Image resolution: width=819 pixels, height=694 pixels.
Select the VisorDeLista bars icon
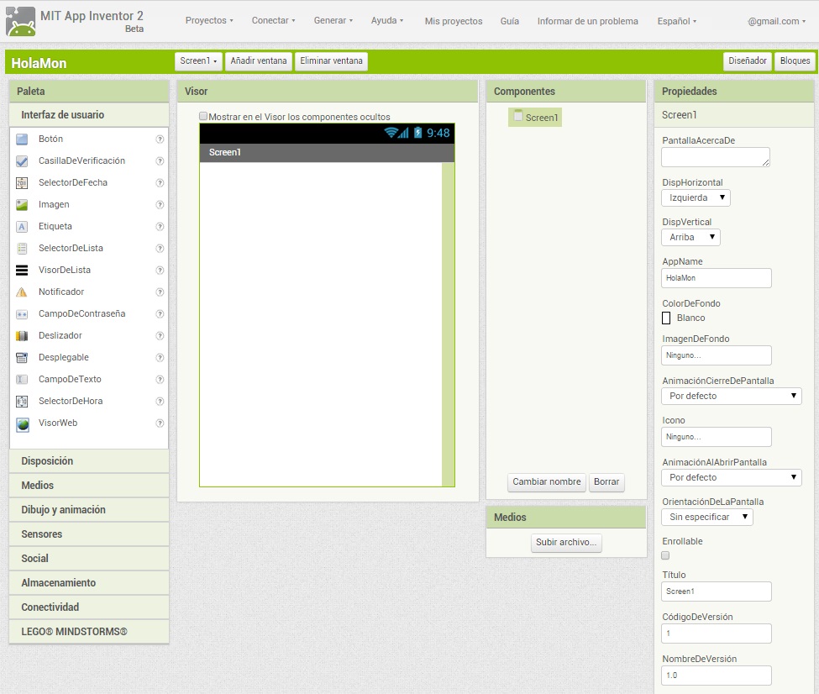tap(22, 271)
